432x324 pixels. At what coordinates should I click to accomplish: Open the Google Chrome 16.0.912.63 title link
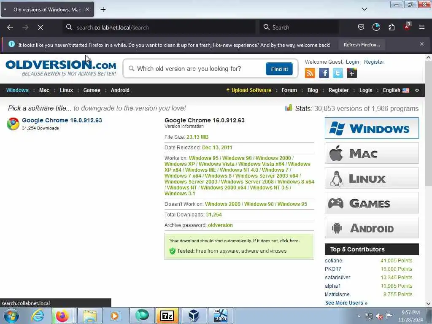click(x=62, y=120)
